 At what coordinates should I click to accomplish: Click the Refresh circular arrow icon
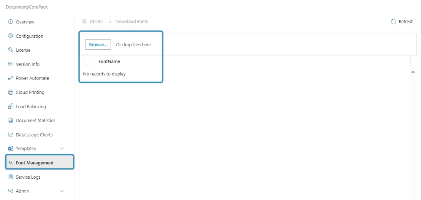393,22
